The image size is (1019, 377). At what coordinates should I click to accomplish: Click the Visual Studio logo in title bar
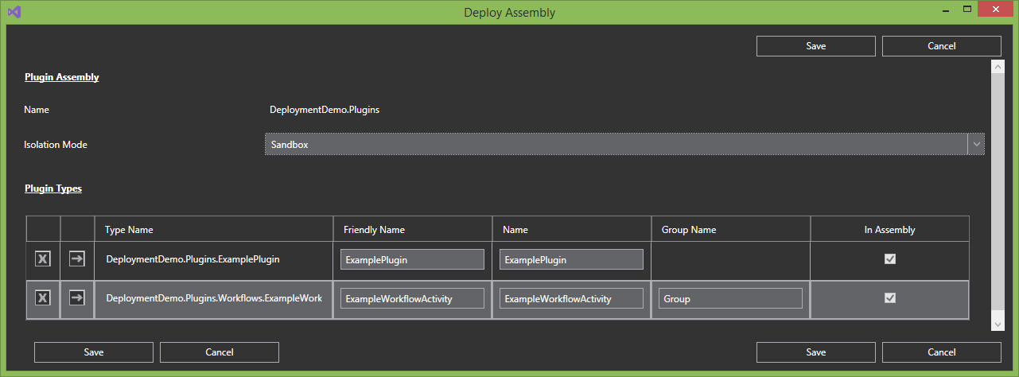14,12
